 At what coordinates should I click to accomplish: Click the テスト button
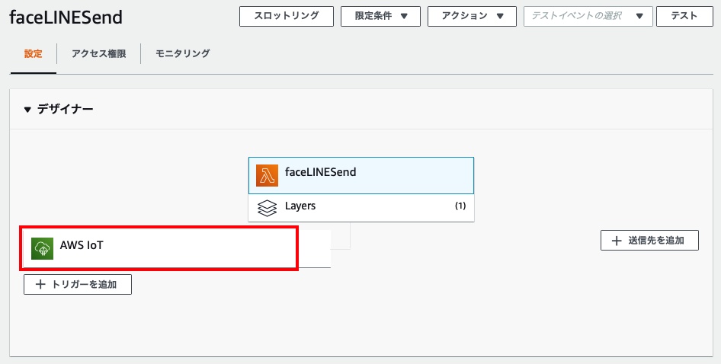(684, 16)
